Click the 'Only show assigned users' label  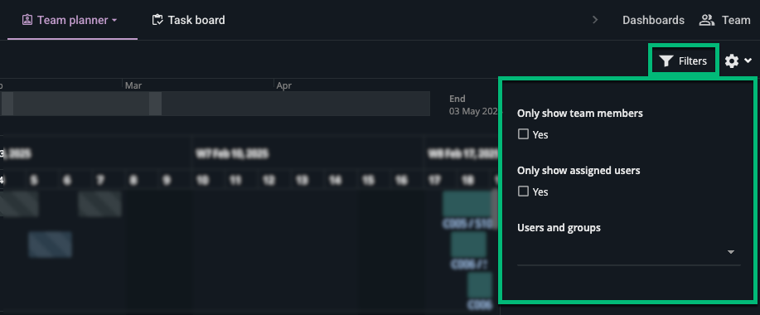pos(578,171)
